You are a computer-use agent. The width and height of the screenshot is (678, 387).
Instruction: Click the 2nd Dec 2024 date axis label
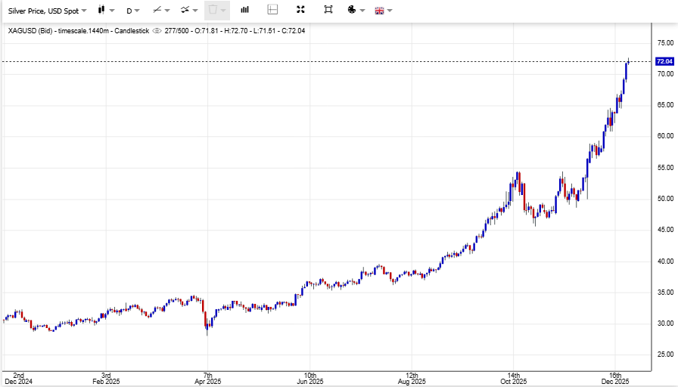tap(19, 379)
